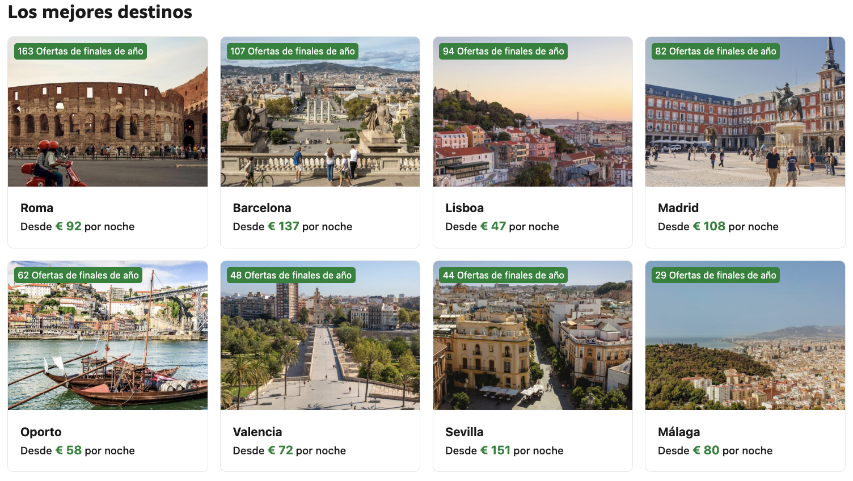The image size is (853, 481).
Task: Select the Lisboa destination title
Action: [x=464, y=208]
